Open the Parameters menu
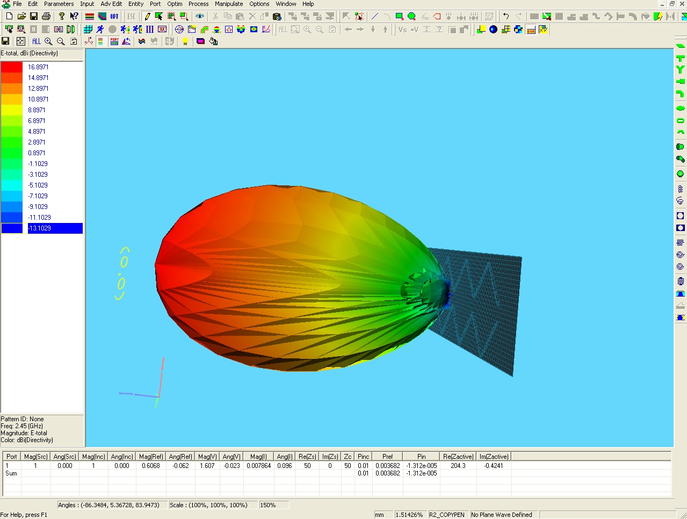The image size is (687, 519). [59, 4]
